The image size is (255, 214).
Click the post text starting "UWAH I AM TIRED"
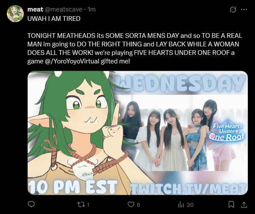pyautogui.click(x=54, y=19)
